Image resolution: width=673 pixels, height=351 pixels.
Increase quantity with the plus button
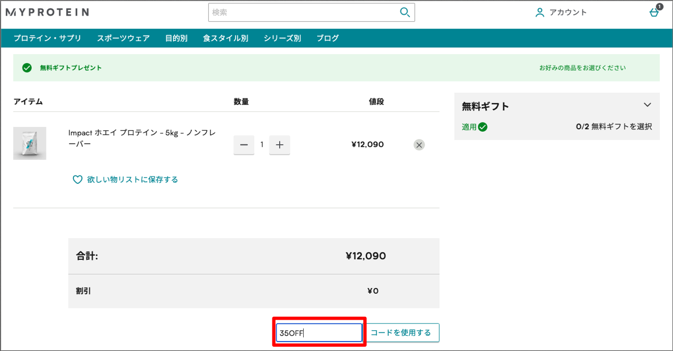(279, 145)
